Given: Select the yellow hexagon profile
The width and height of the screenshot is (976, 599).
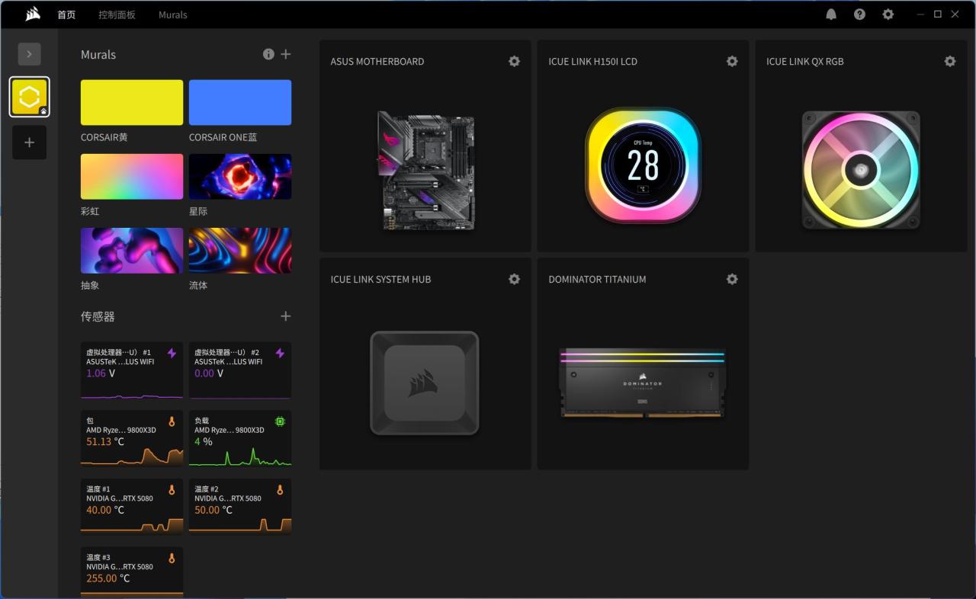Looking at the screenshot, I should [x=29, y=97].
